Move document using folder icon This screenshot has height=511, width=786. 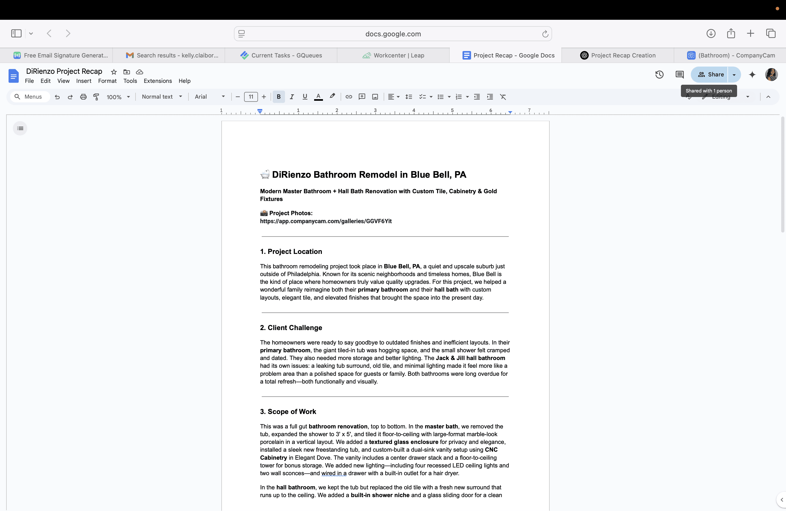pos(127,72)
